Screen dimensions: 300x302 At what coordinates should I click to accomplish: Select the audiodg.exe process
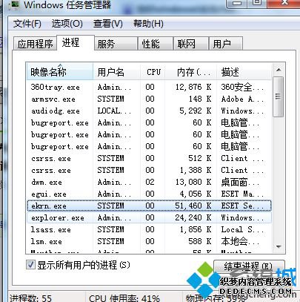point(149,111)
